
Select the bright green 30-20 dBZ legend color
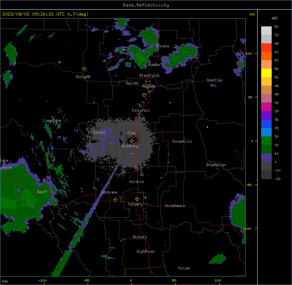266,141
